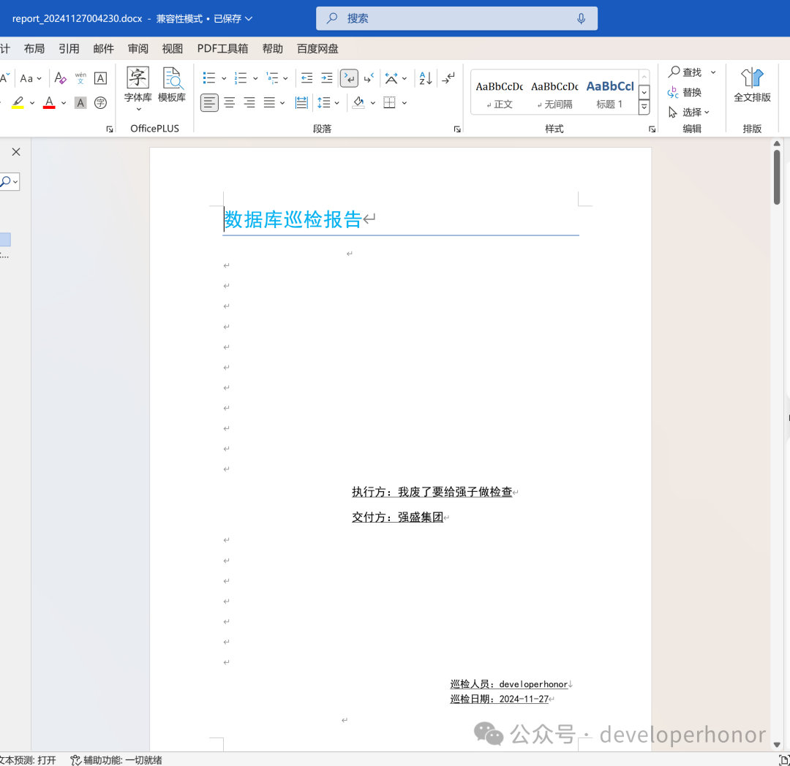Viewport: 790px width, 766px height.
Task: Apply distributed alignment to the paragraph
Action: pos(301,102)
